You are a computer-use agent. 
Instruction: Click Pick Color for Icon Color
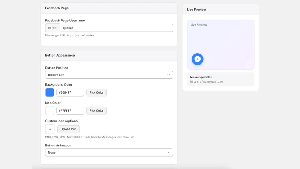coord(96,110)
